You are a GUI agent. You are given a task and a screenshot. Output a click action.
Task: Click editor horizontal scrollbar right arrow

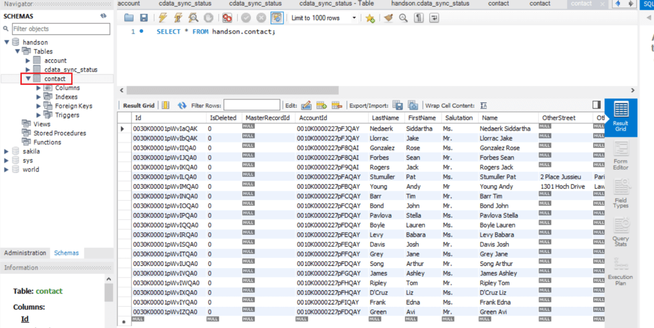click(x=633, y=90)
